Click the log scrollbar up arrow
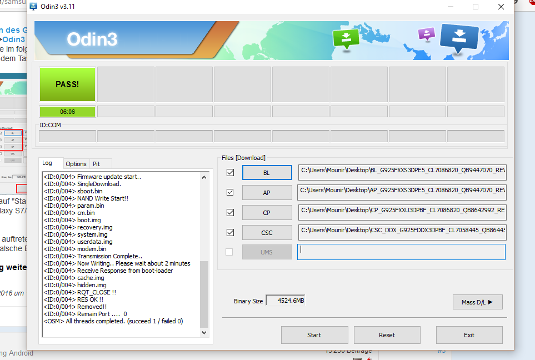Screen dimensions: 535x360 click(x=204, y=177)
